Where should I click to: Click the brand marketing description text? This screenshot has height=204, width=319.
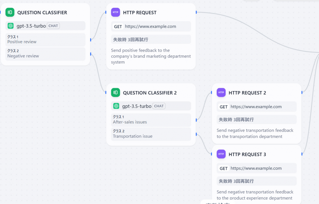pyautogui.click(x=151, y=56)
